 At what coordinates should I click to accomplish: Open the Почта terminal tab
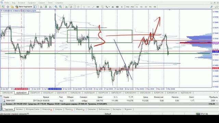point(69,109)
